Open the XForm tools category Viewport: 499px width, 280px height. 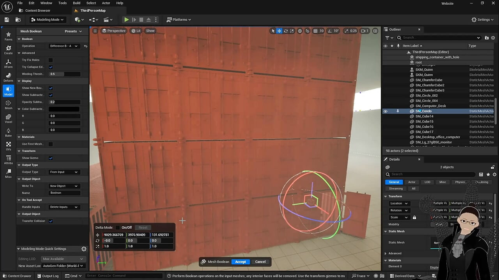click(x=8, y=63)
